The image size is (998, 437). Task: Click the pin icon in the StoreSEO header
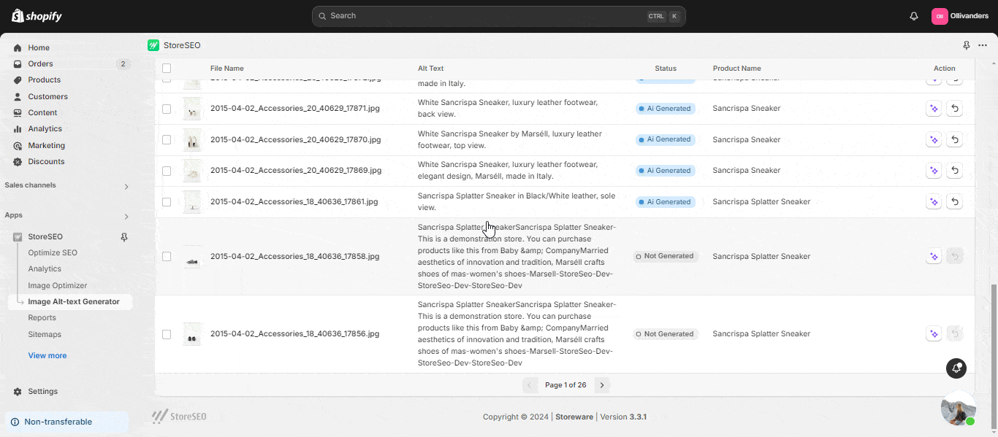point(967,45)
